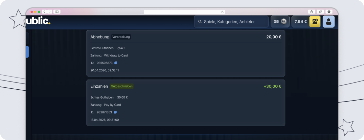364x140 pixels.
Task: Reload the page in the address bar
Action: [222, 12]
